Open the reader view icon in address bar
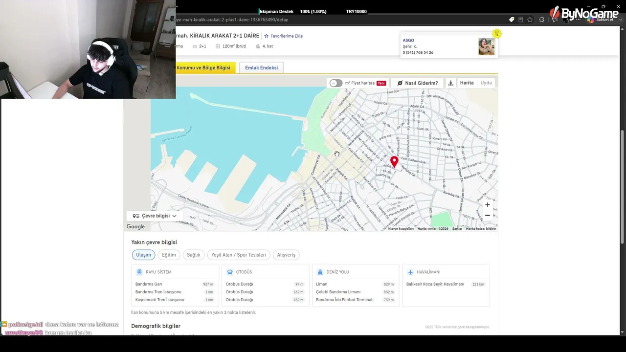 520,20
